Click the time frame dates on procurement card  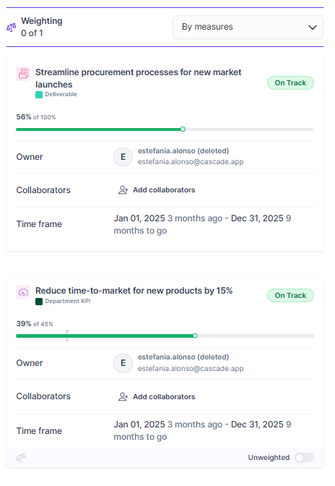pyautogui.click(x=202, y=224)
